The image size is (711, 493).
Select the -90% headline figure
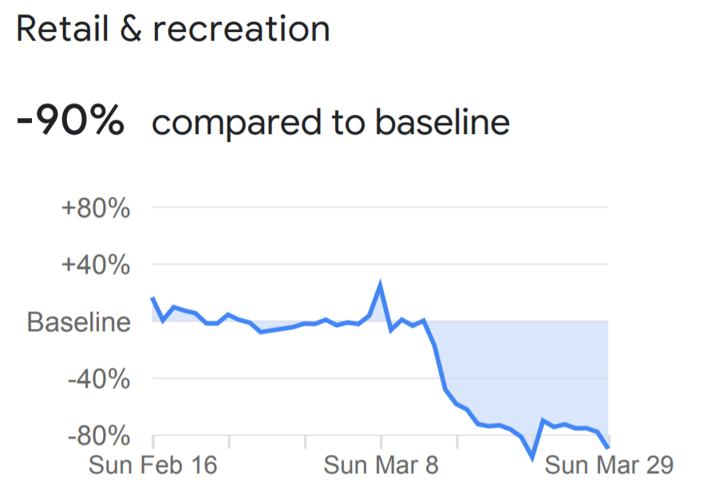pyautogui.click(x=70, y=122)
